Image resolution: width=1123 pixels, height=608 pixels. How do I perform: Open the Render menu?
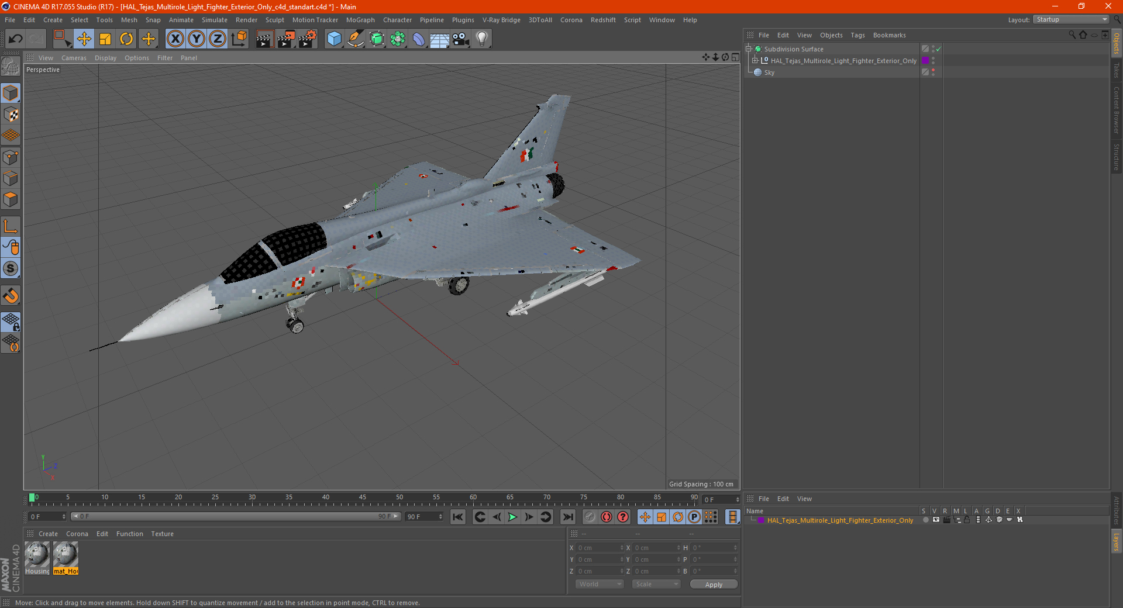tap(246, 20)
